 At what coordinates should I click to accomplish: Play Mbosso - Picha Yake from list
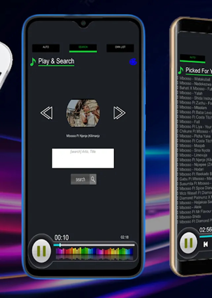[195, 136]
